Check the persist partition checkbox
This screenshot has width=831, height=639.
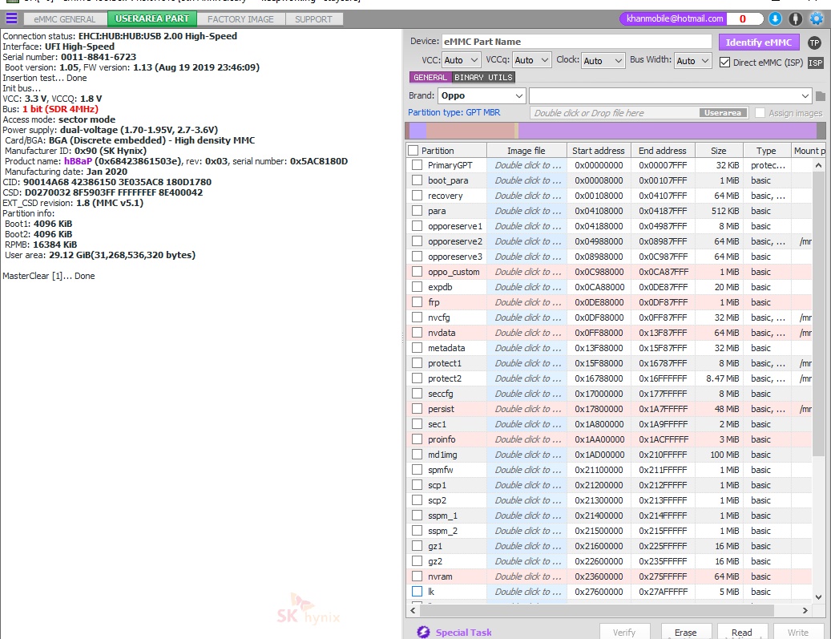pos(417,409)
